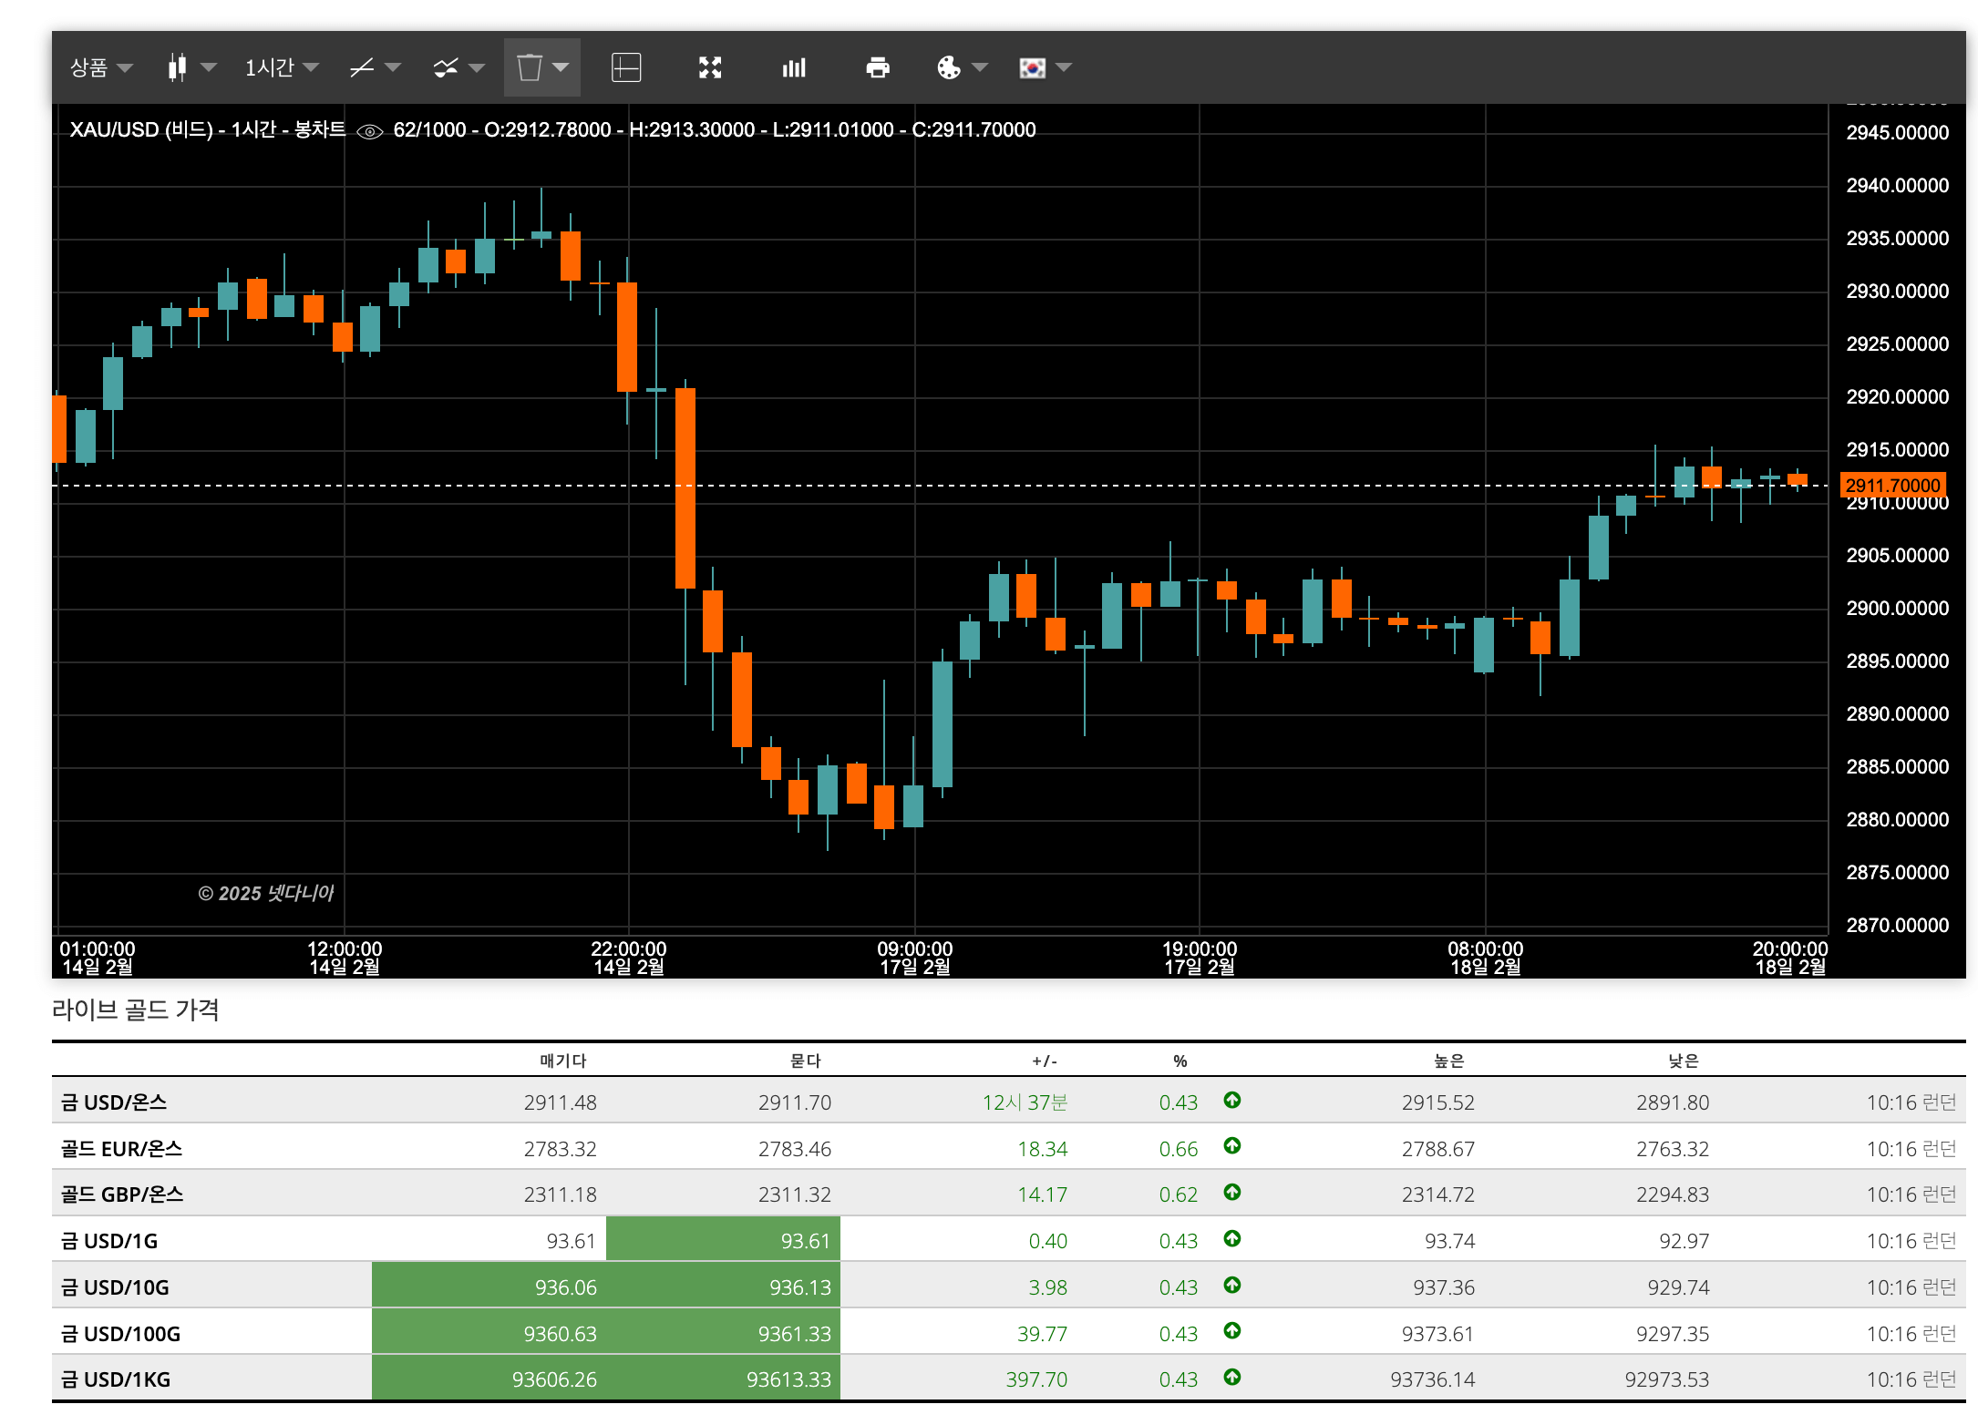
Task: Click the green up arrow in 금 USD/1KG row
Action: tap(1232, 1378)
